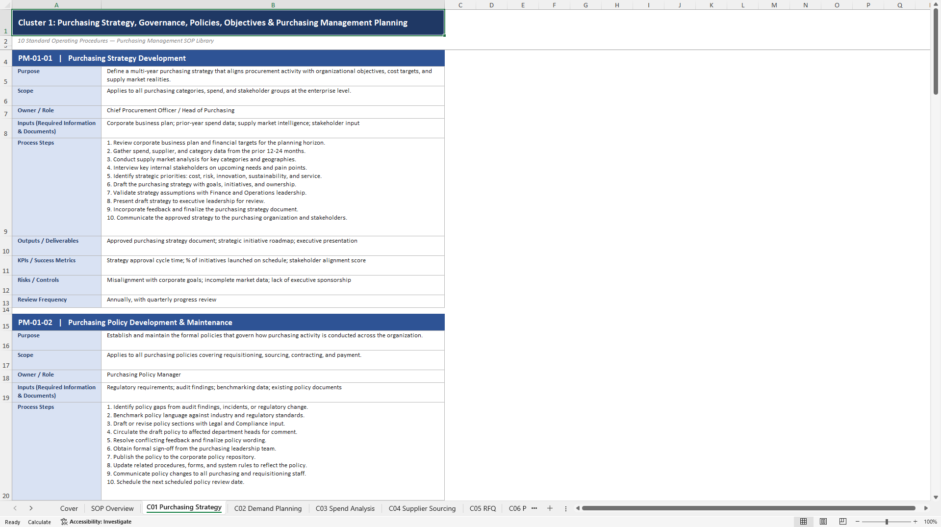Click the vertical scrollbar thumb
The height and width of the screenshot is (527, 941).
tap(936, 52)
